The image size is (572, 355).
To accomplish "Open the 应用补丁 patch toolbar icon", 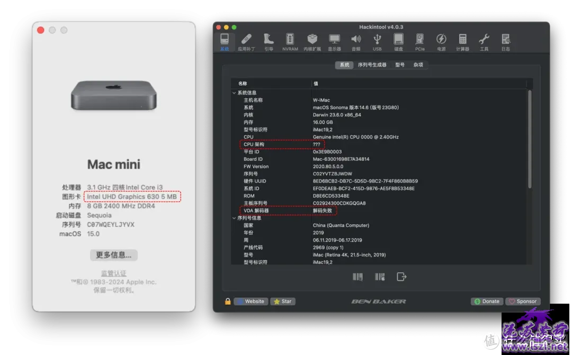I will click(246, 42).
